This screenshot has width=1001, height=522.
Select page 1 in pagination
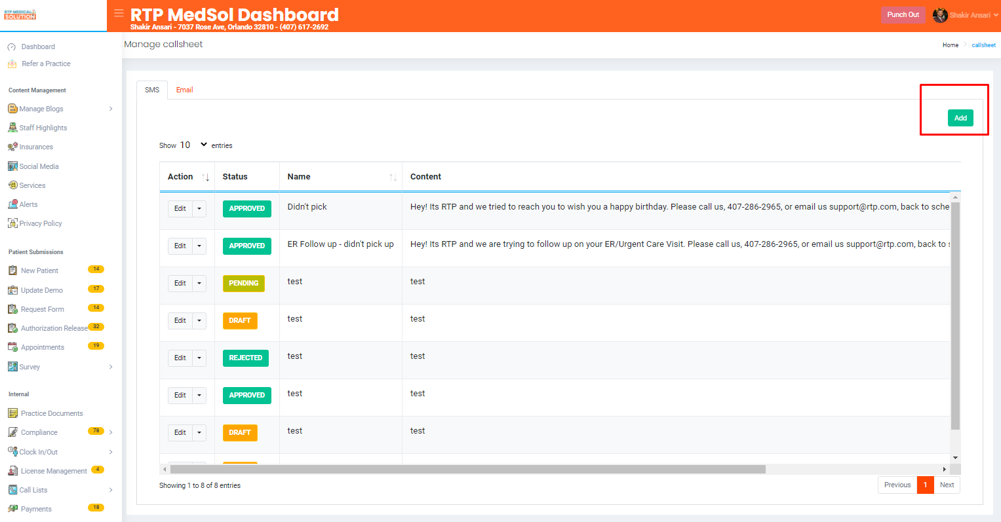tap(925, 485)
